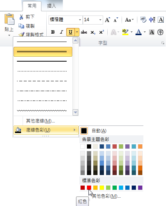Click the Character Border boxed A icon

point(161,20)
